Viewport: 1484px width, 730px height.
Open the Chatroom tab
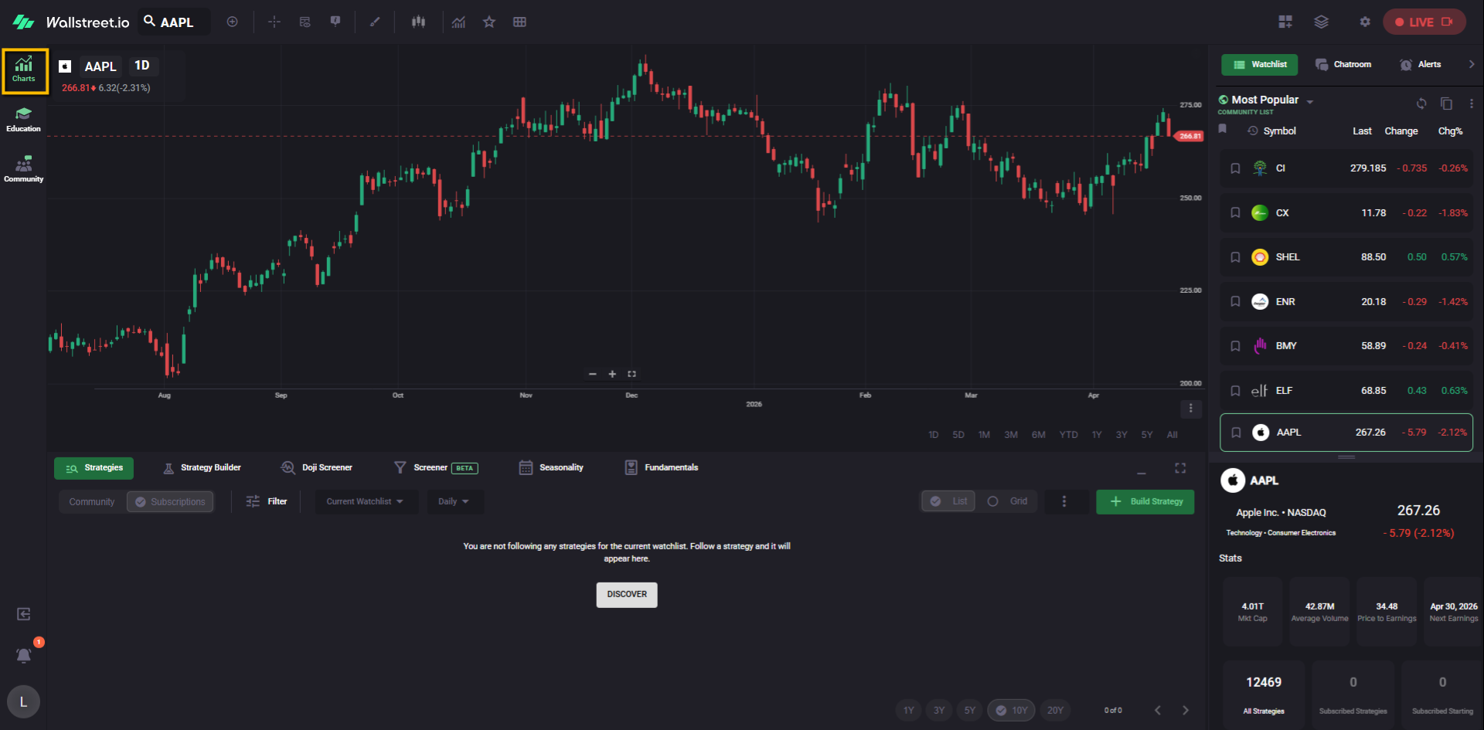pyautogui.click(x=1343, y=64)
